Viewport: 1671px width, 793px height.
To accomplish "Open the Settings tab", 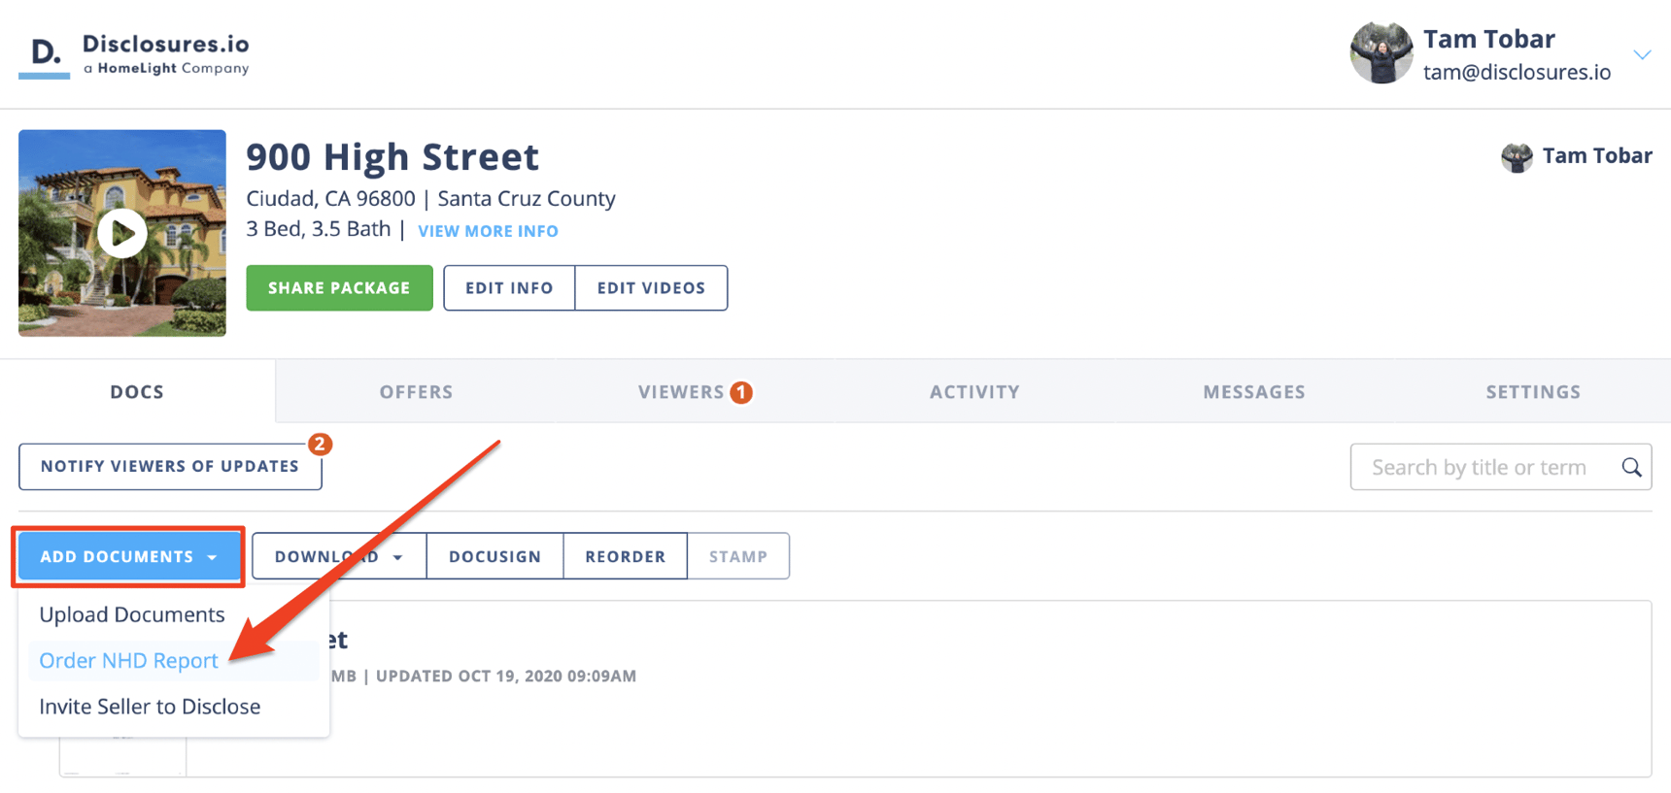I will coord(1532,392).
